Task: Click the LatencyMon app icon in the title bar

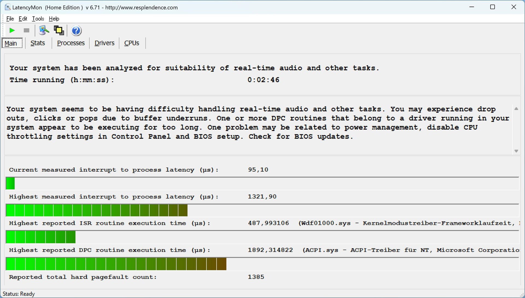Action: [7, 7]
